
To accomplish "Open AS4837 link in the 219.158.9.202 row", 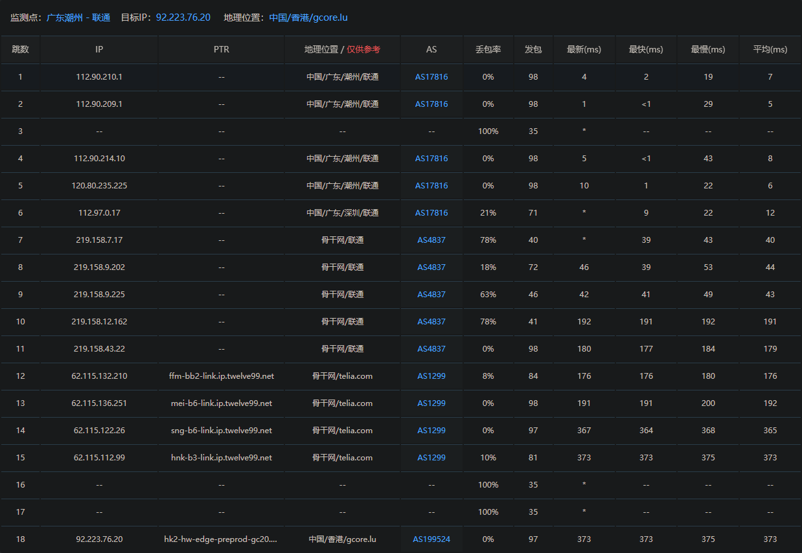I will point(431,267).
